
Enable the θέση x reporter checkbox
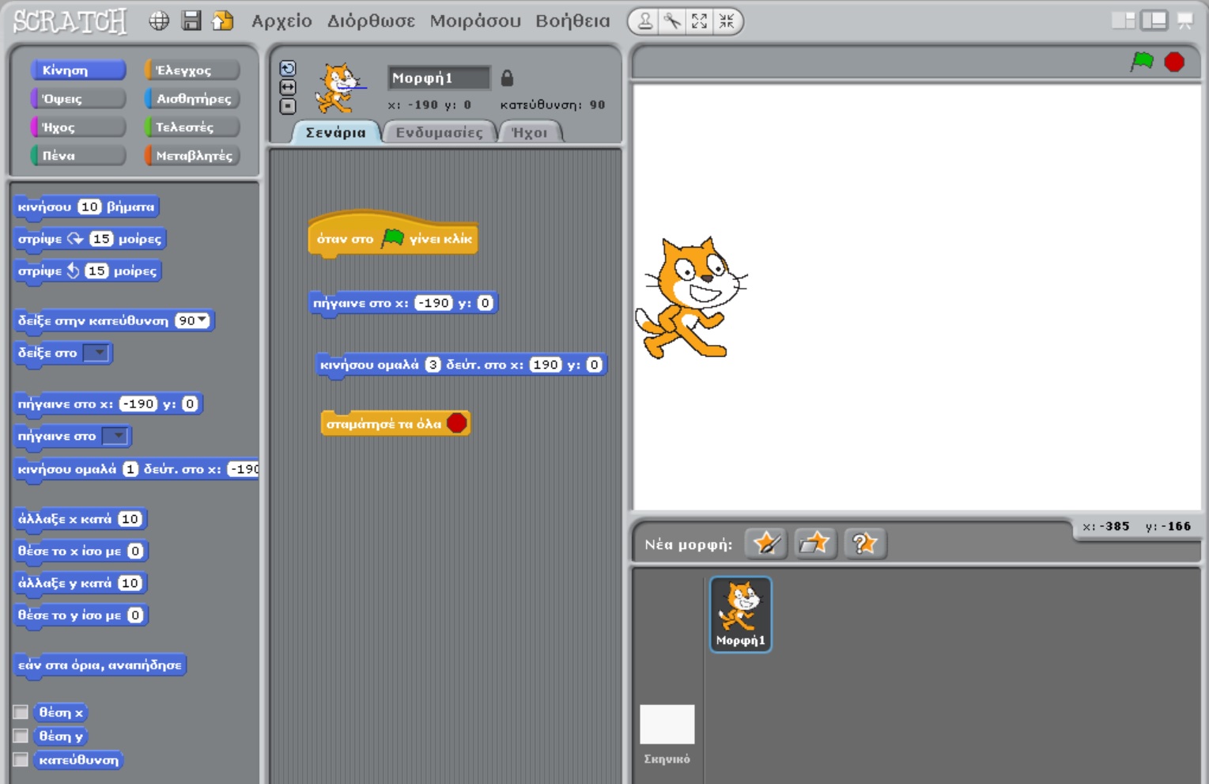21,712
